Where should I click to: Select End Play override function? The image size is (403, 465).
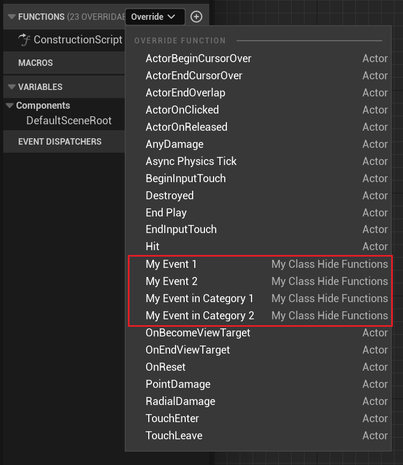[166, 213]
